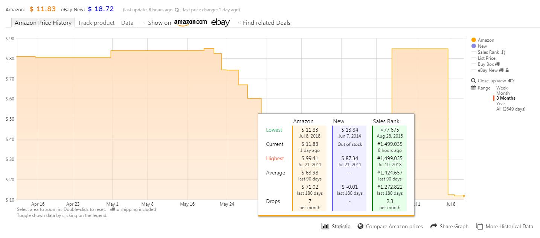Click the eBay New $ 18.72 price
The width and height of the screenshot is (540, 238).
click(101, 9)
